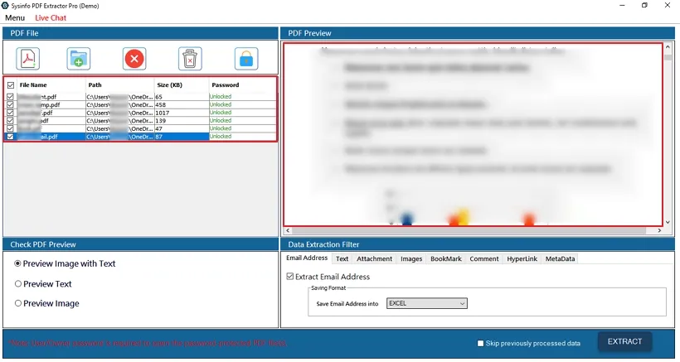Select Preview Text radio button
This screenshot has width=680, height=362.
tap(17, 283)
